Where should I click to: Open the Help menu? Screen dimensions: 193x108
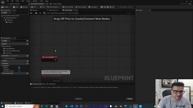pyautogui.click(x=46, y=1)
